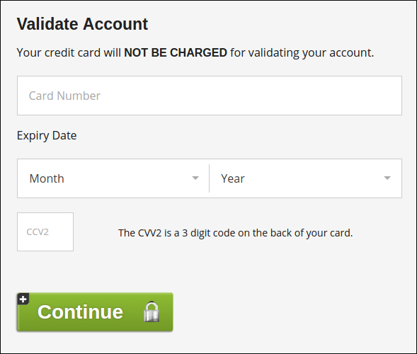Viewport: 417px width, 354px height.
Task: Open the Month dropdown arrow
Action: click(x=195, y=178)
